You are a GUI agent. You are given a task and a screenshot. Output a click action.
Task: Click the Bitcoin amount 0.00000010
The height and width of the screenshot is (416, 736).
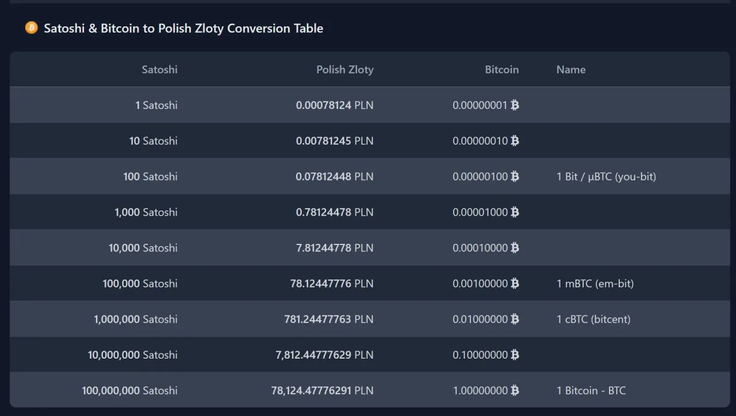point(480,141)
